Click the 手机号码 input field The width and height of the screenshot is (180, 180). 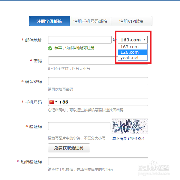(98, 102)
